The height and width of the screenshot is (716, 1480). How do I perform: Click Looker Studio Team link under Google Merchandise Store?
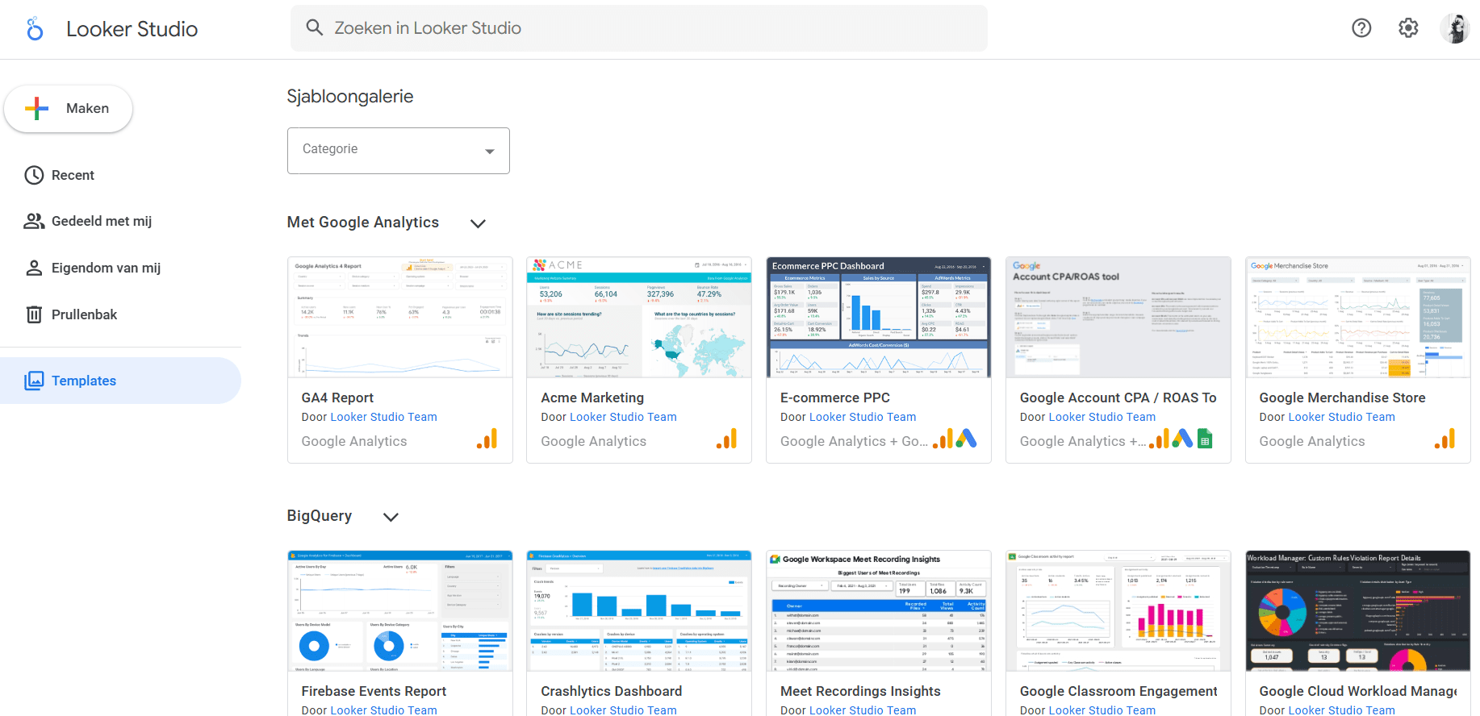click(1341, 417)
